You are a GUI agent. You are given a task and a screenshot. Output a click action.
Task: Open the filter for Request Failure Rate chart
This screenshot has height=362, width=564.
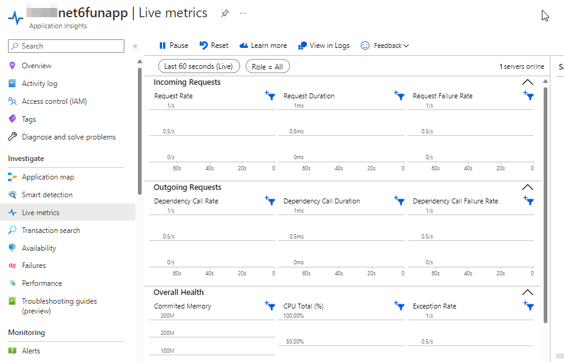[x=528, y=96]
